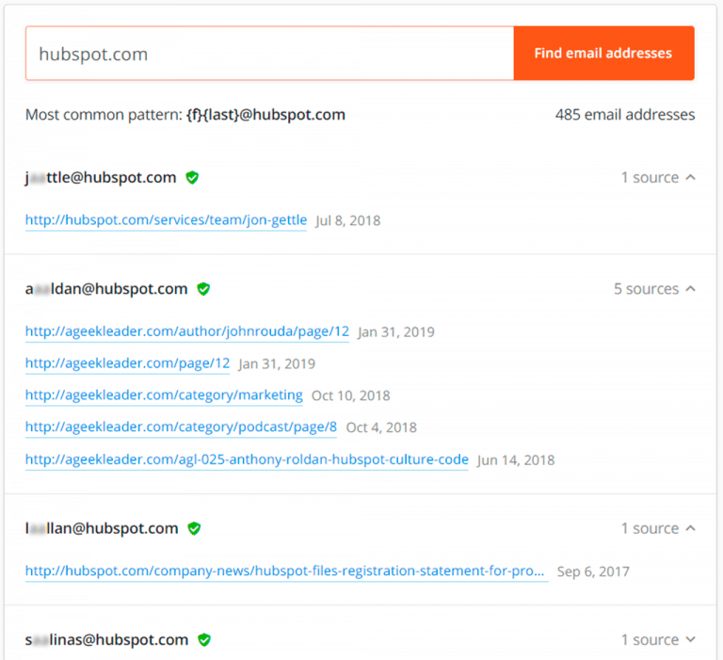
Task: Open the agl-025-anthony-roldan-hubspot-culture-code link
Action: click(x=247, y=459)
